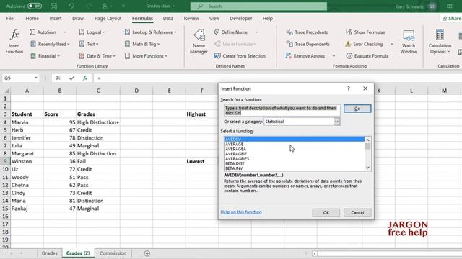
Task: Expand the Define Name dropdown arrow
Action: click(256, 32)
